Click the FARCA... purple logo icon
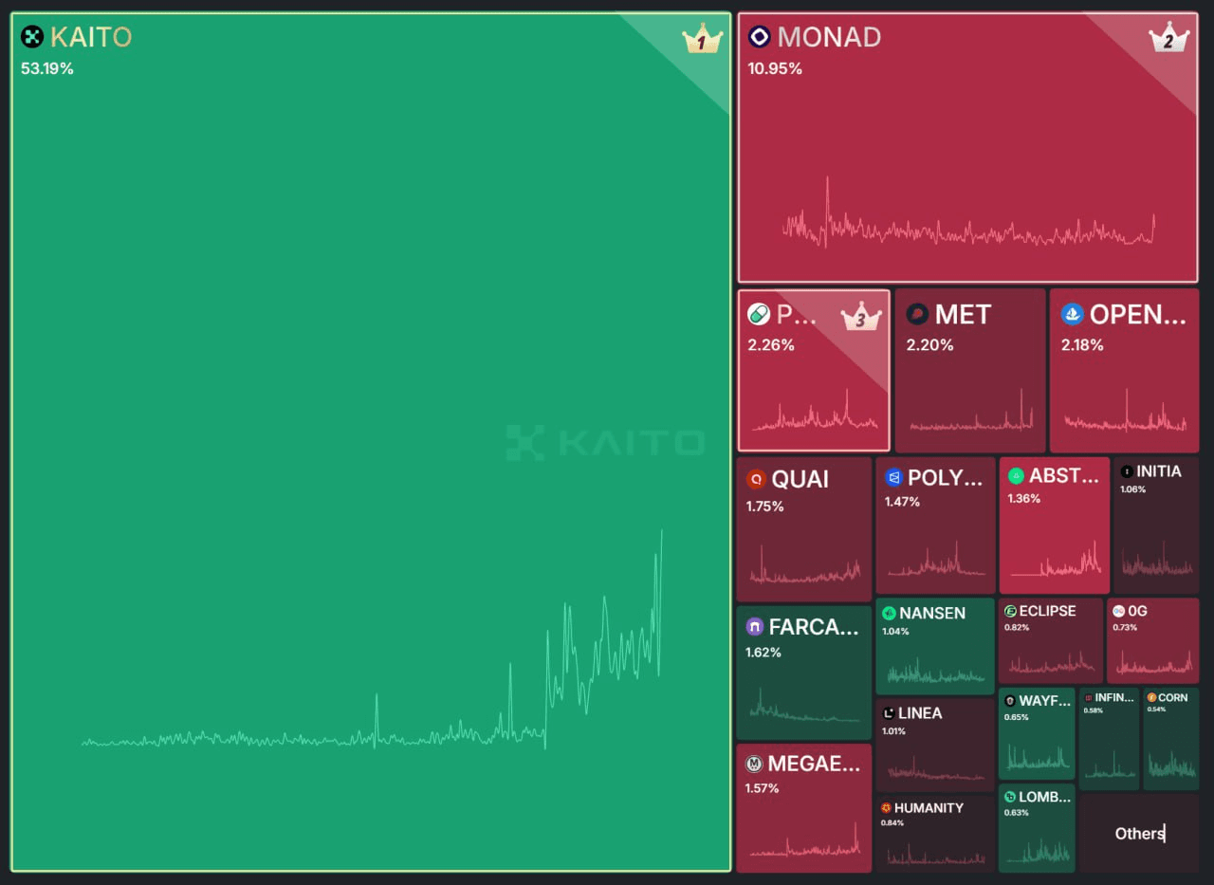The height and width of the screenshot is (885, 1214). (x=755, y=626)
